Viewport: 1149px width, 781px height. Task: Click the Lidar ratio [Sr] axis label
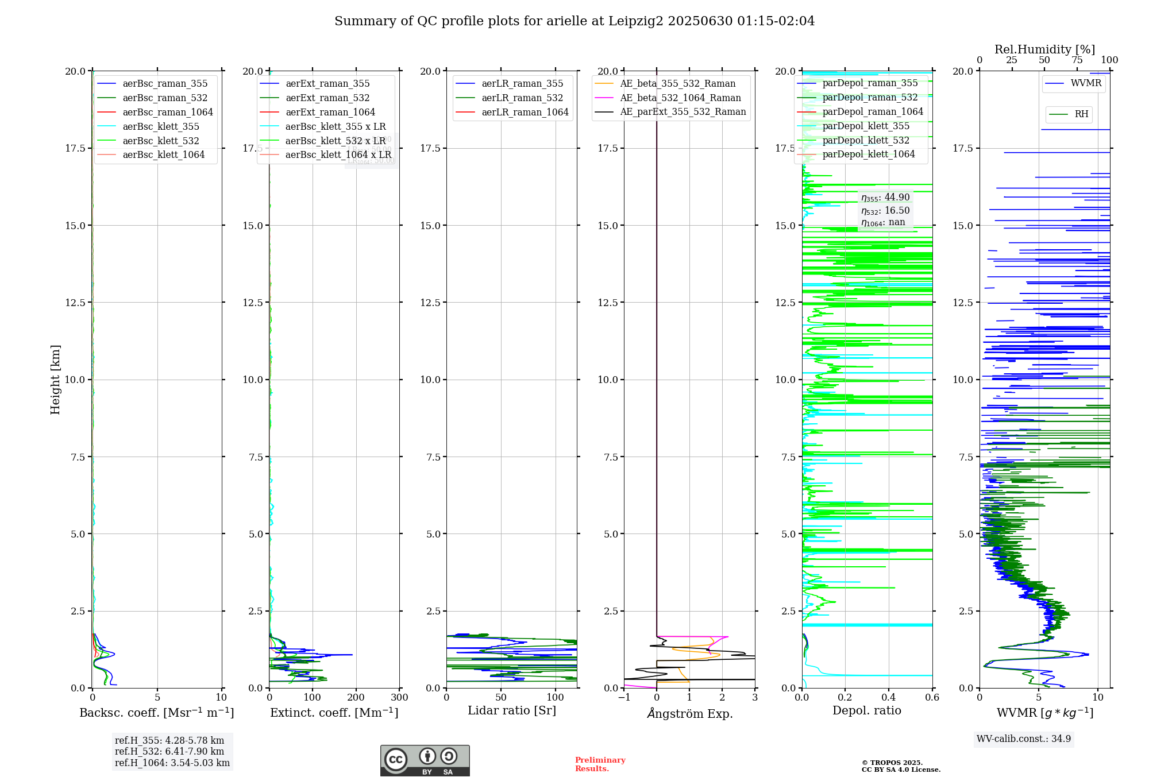coord(512,711)
